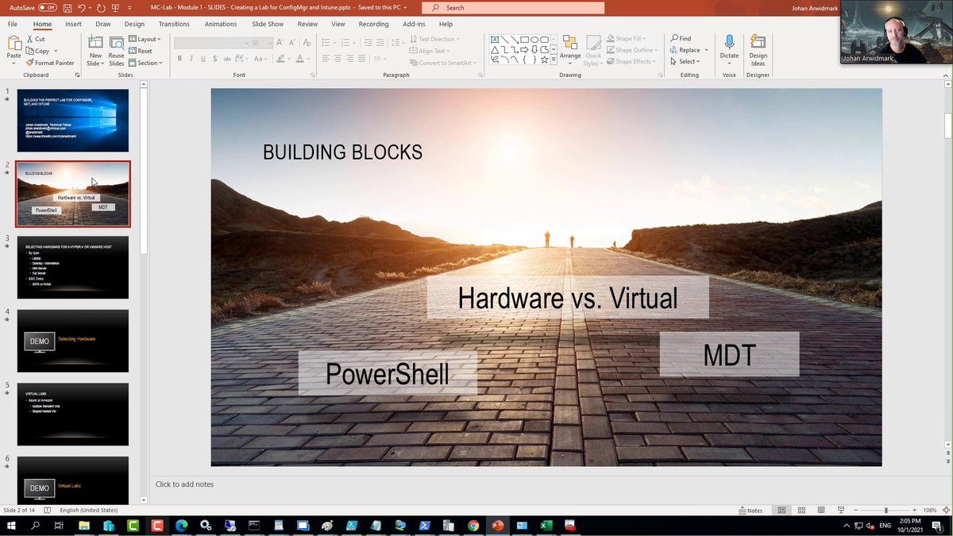
Task: Open the Layout dropdown
Action: [x=145, y=39]
